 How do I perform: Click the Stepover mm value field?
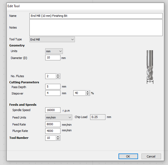pyautogui.click(x=53, y=93)
